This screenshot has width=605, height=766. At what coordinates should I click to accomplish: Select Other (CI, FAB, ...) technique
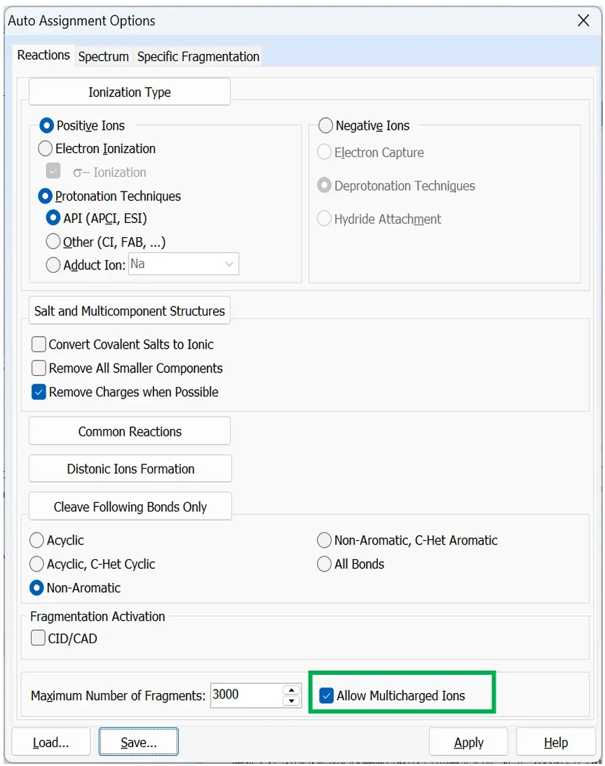[53, 241]
